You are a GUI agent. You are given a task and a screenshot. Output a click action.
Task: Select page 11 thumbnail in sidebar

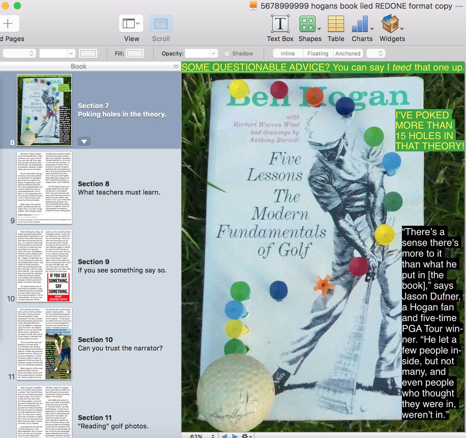[44, 344]
